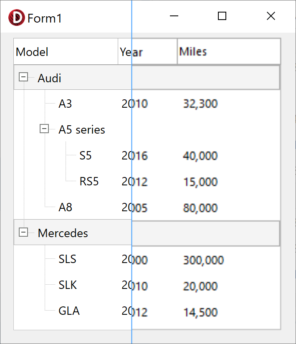
Task: Click year 2016 in S5 row
Action: (135, 156)
